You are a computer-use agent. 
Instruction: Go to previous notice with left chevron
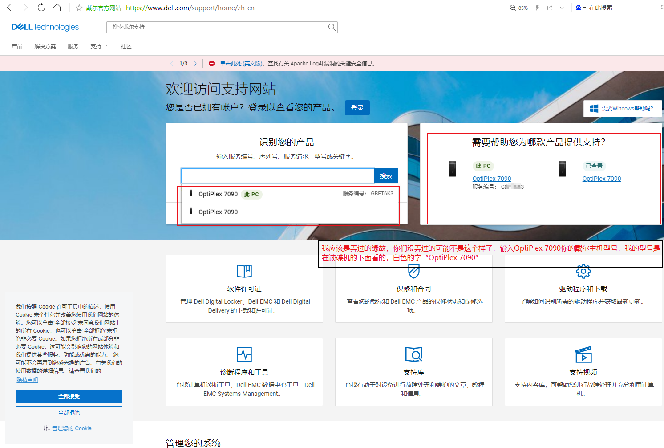tap(172, 64)
